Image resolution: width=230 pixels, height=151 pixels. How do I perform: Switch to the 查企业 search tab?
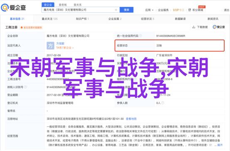click(48, 5)
